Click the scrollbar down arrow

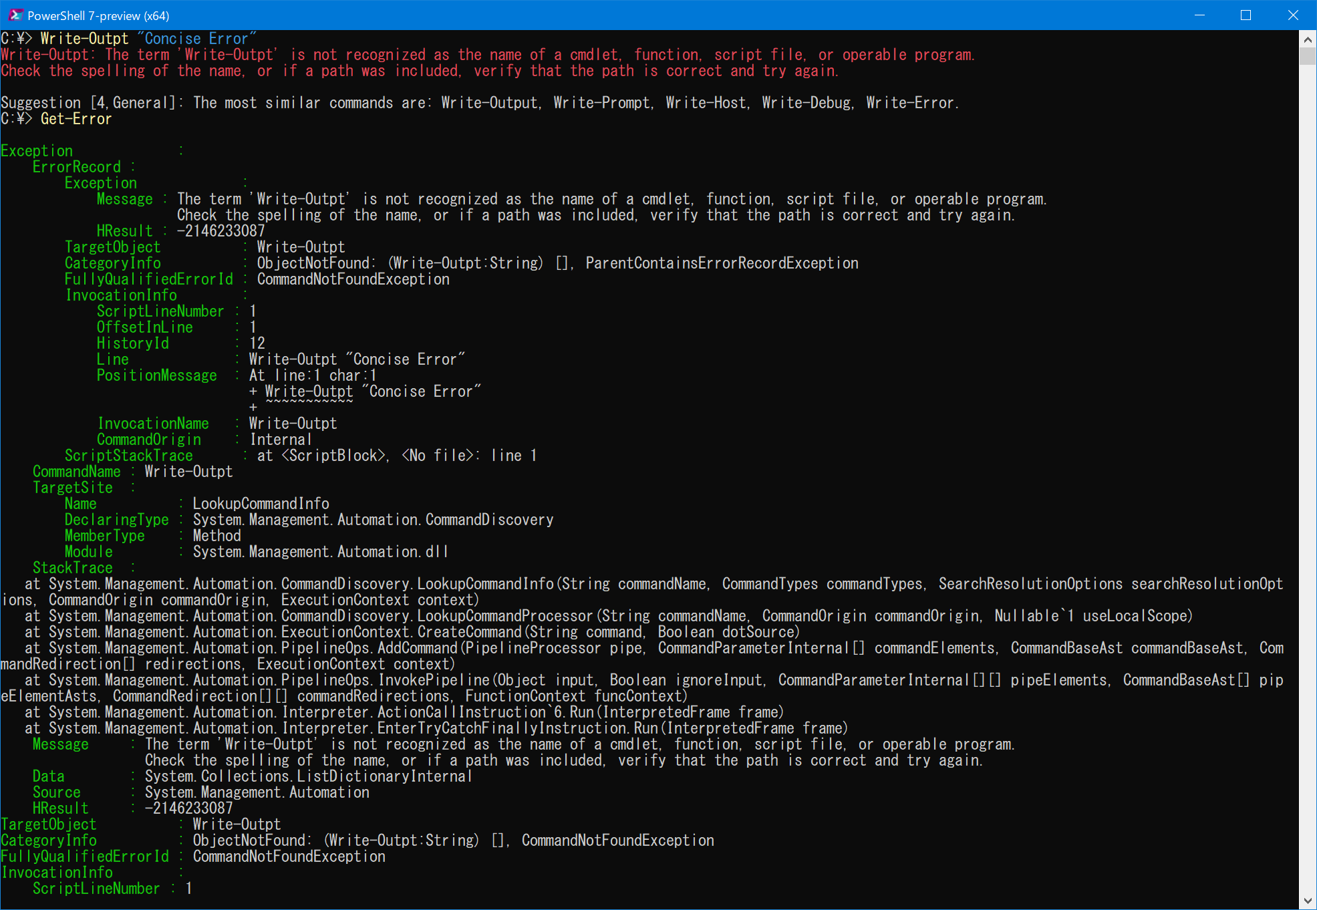pyautogui.click(x=1306, y=899)
